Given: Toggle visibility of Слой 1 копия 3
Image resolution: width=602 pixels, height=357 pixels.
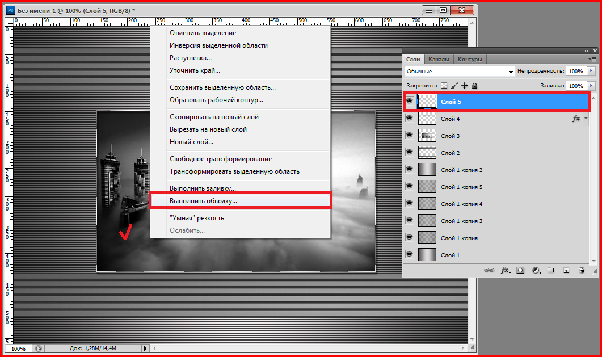Looking at the screenshot, I should click(x=409, y=220).
